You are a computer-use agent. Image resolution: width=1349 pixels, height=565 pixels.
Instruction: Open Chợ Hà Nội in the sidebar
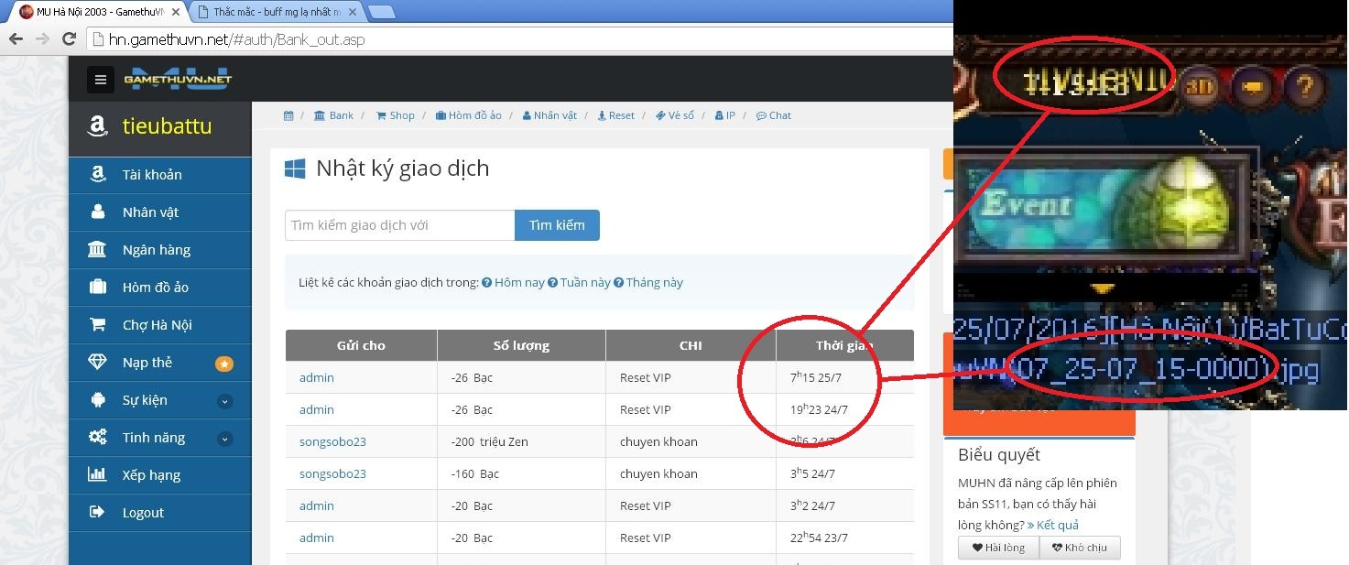coord(160,325)
